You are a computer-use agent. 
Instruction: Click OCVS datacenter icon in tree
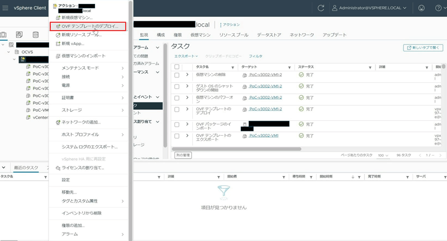(17, 52)
